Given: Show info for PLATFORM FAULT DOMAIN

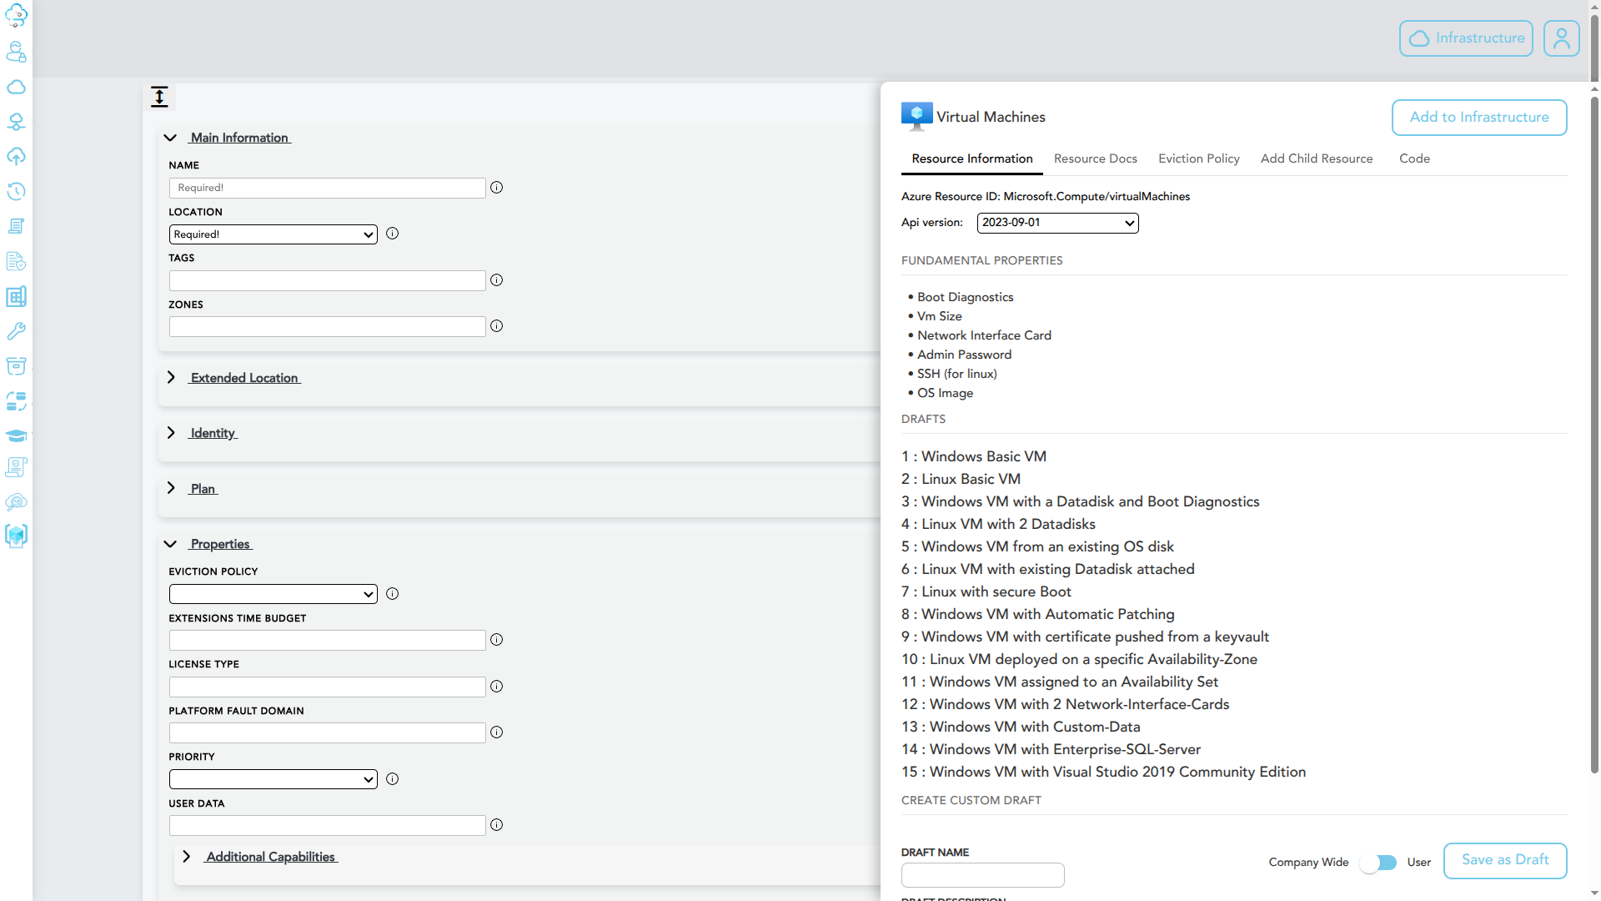Looking at the screenshot, I should [x=496, y=732].
